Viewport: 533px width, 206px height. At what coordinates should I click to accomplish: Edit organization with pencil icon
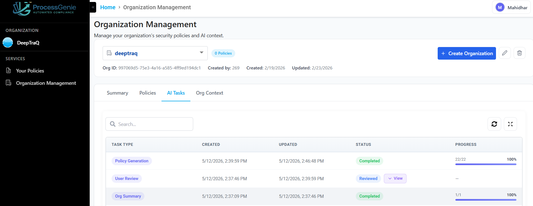click(x=505, y=53)
